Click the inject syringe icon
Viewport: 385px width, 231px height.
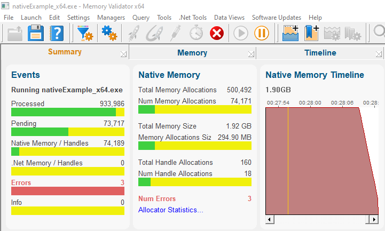click(175, 33)
